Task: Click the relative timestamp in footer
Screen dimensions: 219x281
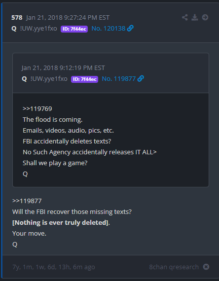Action: pos(54,267)
